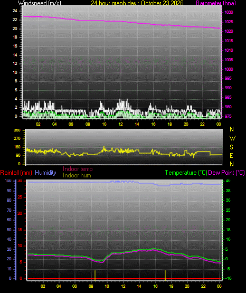Select the "Indoor hum" legend label

tap(77, 175)
